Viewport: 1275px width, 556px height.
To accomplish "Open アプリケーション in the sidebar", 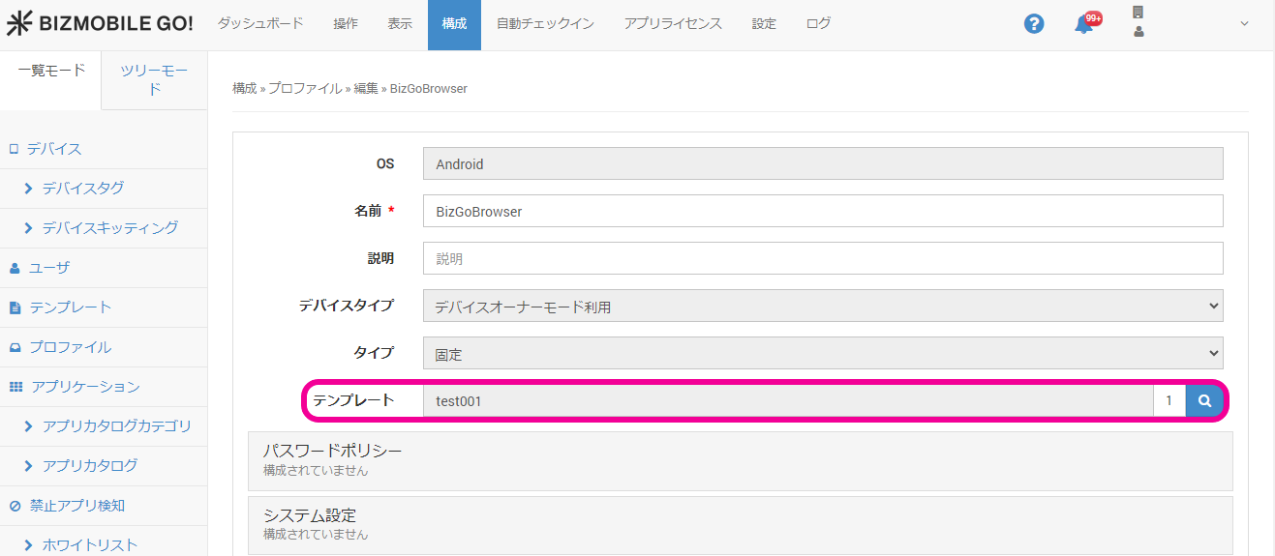I will click(x=85, y=387).
